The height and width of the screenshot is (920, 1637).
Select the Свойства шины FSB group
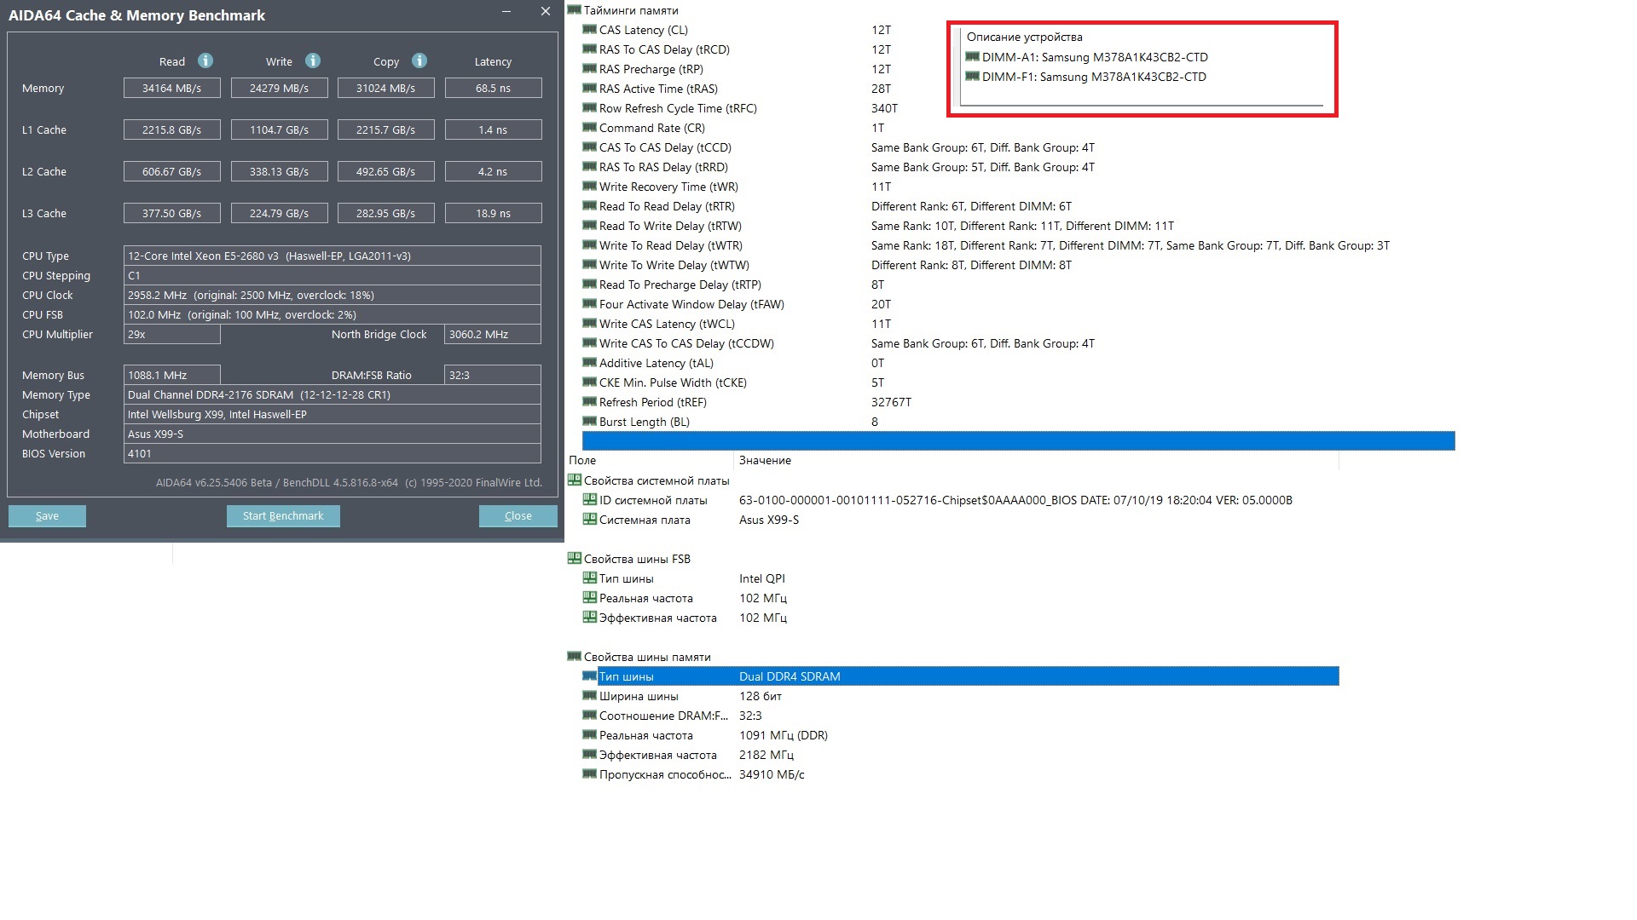click(x=636, y=559)
